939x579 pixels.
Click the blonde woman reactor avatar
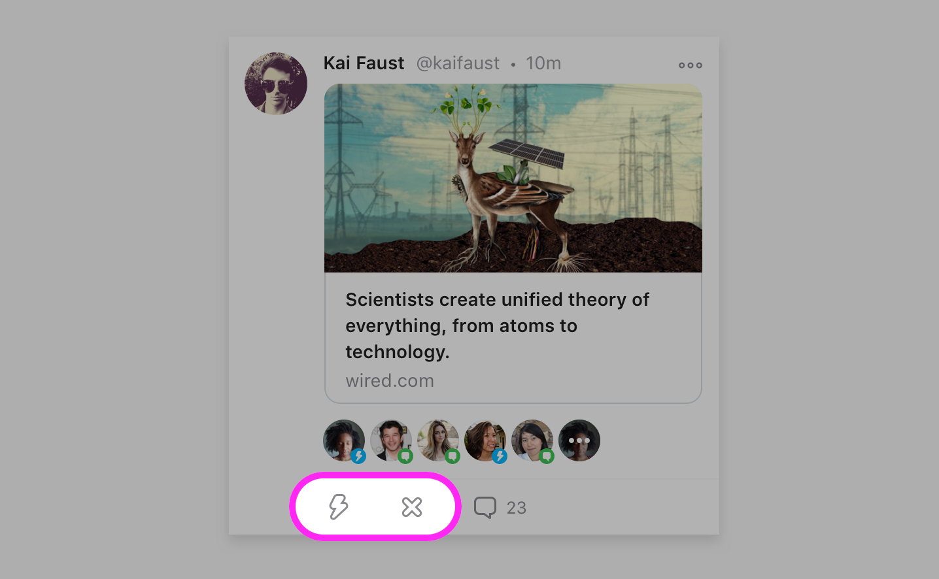pyautogui.click(x=437, y=438)
